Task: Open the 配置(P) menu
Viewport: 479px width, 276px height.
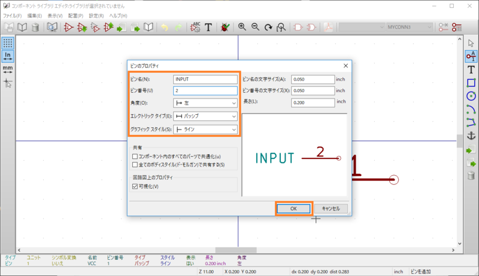Action: 75,16
